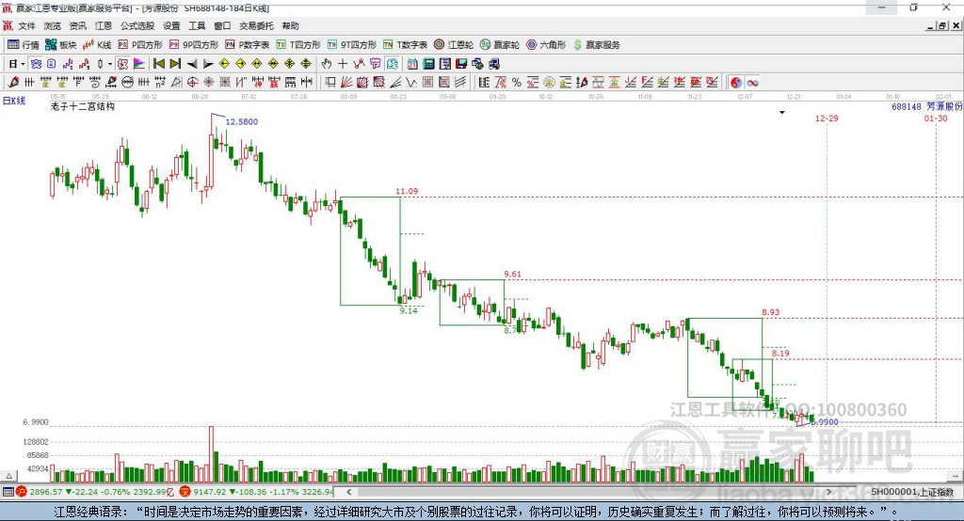
Task: Open the 浏览 menu
Action: pos(53,25)
